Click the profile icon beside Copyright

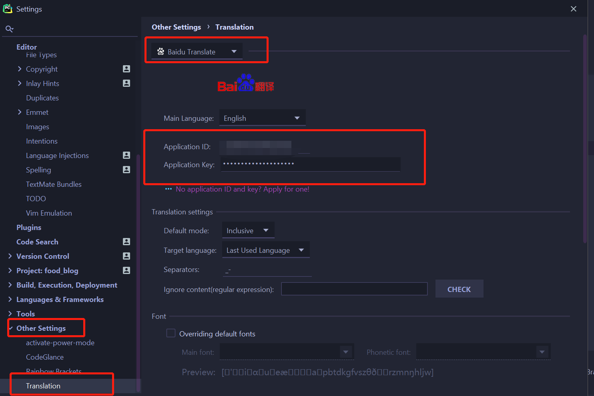(x=126, y=69)
